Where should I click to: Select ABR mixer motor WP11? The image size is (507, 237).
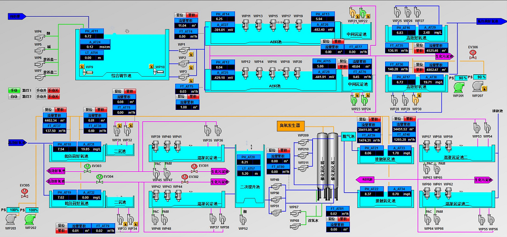point(247,25)
